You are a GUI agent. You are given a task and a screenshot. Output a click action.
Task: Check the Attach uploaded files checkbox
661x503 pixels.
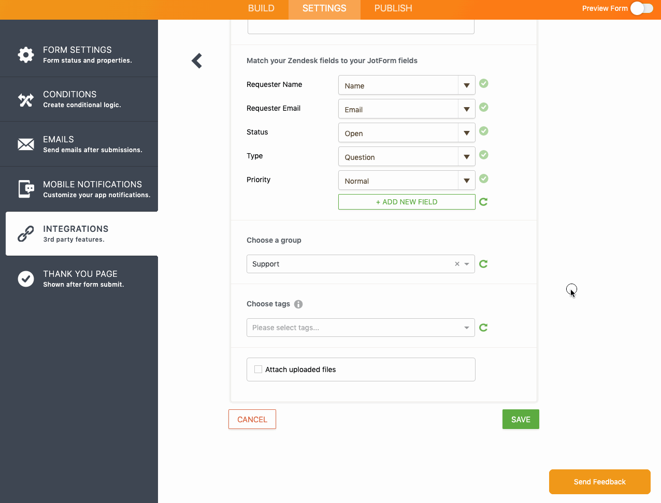click(258, 369)
